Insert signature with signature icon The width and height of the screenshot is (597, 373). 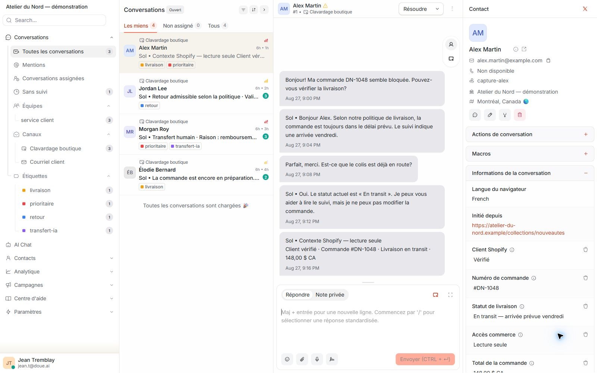tap(332, 359)
